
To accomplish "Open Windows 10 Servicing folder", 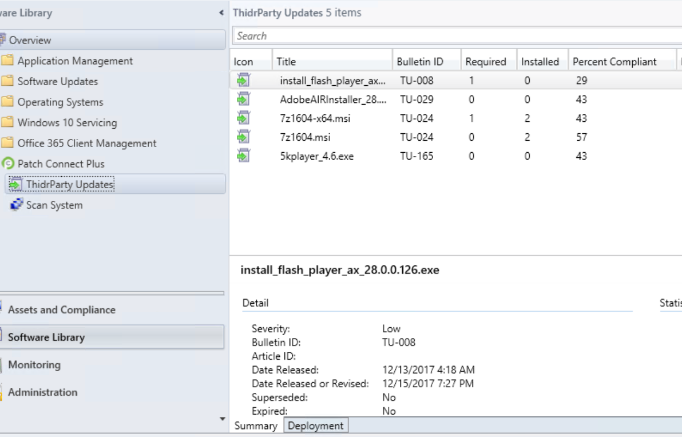I will click(x=67, y=122).
